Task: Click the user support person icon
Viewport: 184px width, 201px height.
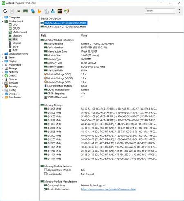Action: [x=53, y=11]
